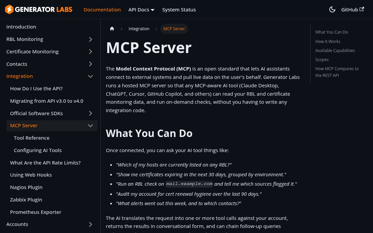Click the What You Can Do heading
The width and height of the screenshot is (373, 233).
(x=149, y=133)
